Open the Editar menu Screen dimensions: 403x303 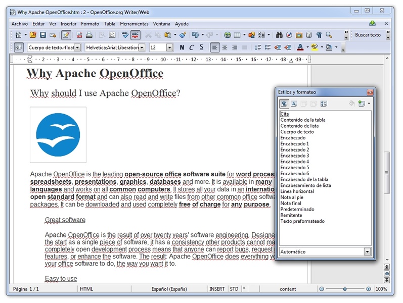[38, 24]
